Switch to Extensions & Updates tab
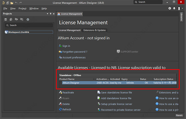The width and height of the screenshot is (186, 119). (x=94, y=30)
